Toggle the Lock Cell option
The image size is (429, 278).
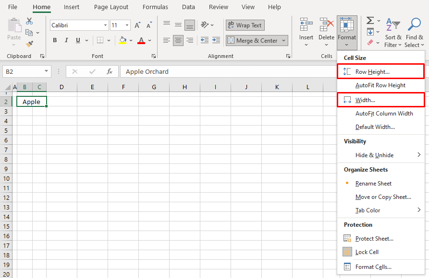368,252
